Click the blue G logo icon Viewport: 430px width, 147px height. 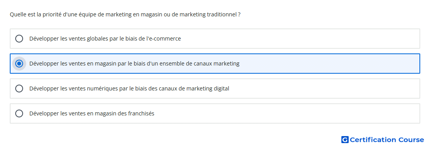pyautogui.click(x=345, y=140)
